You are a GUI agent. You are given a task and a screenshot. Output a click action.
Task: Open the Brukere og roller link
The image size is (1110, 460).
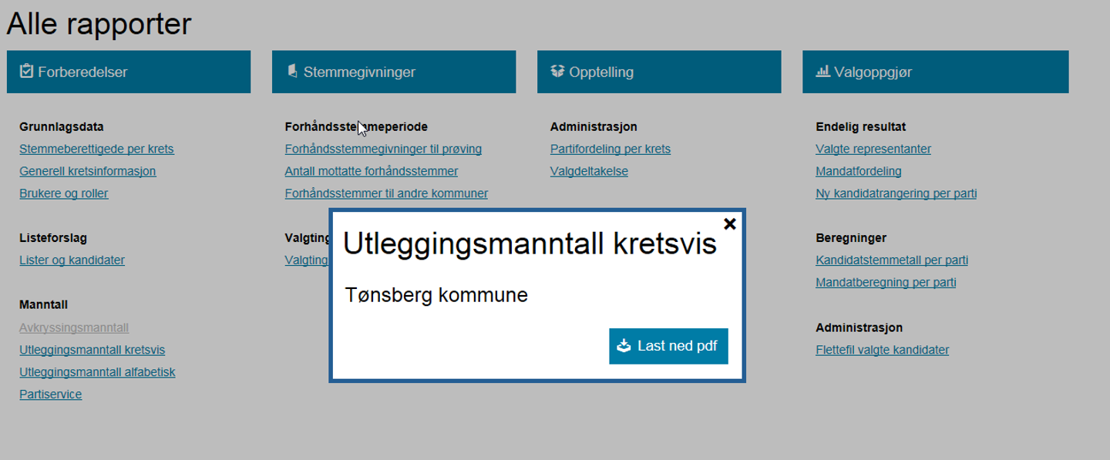[x=64, y=193]
